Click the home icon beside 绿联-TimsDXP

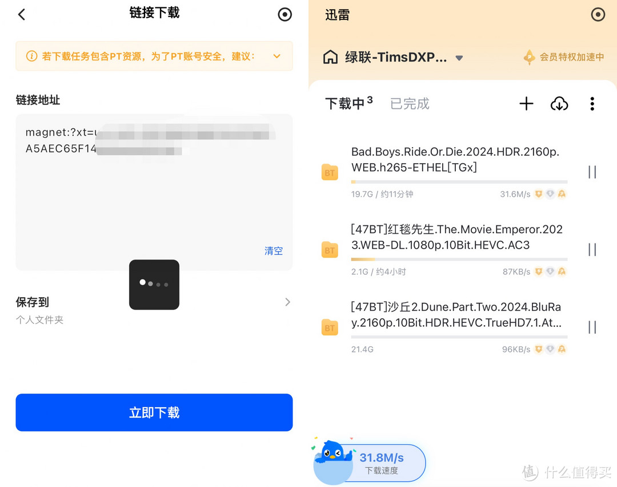[x=330, y=57]
